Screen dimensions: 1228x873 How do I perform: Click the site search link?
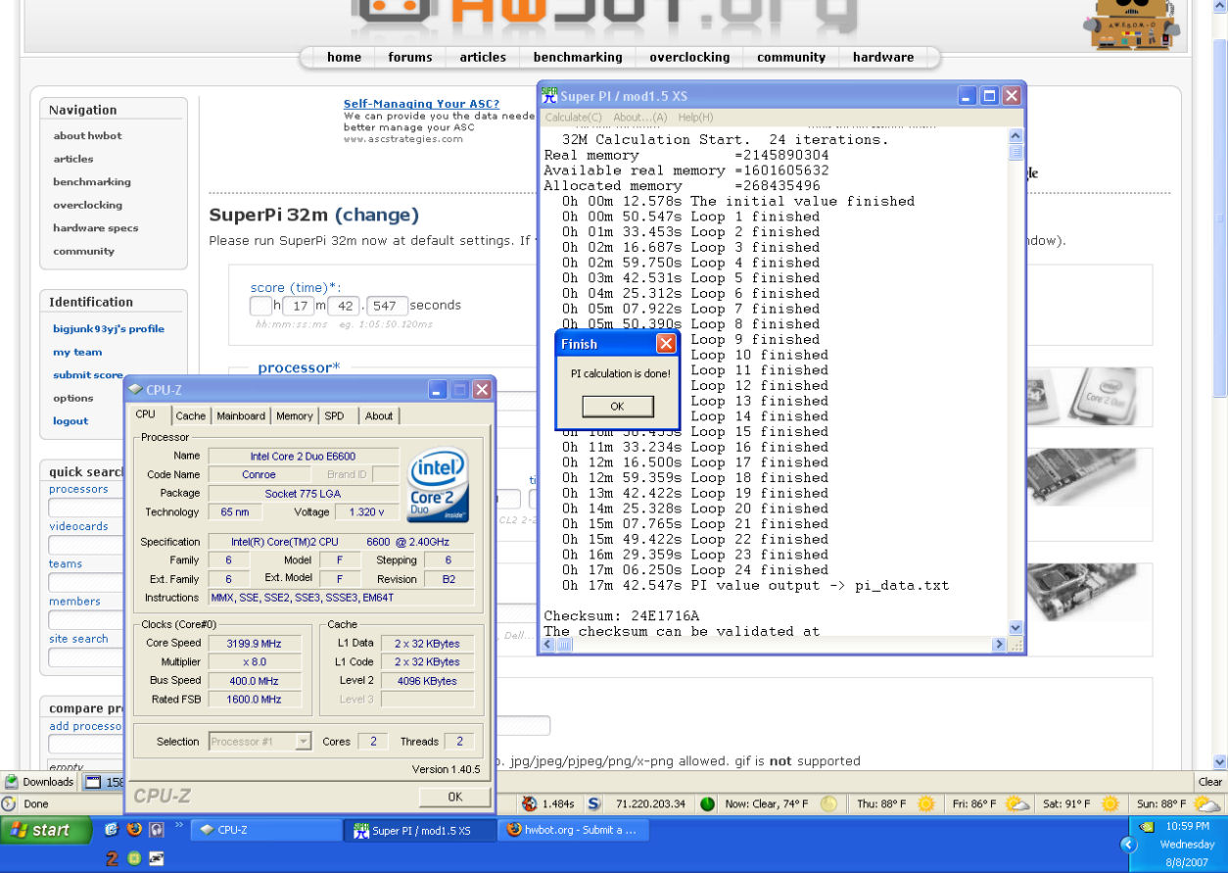[x=78, y=639]
